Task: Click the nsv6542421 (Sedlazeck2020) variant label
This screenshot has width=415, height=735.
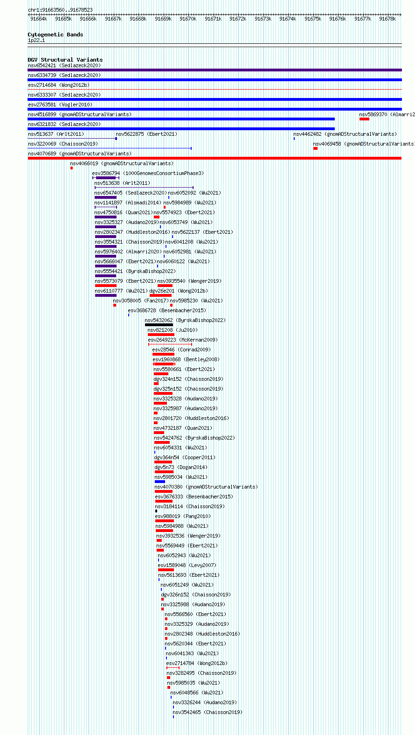Action: pos(64,65)
